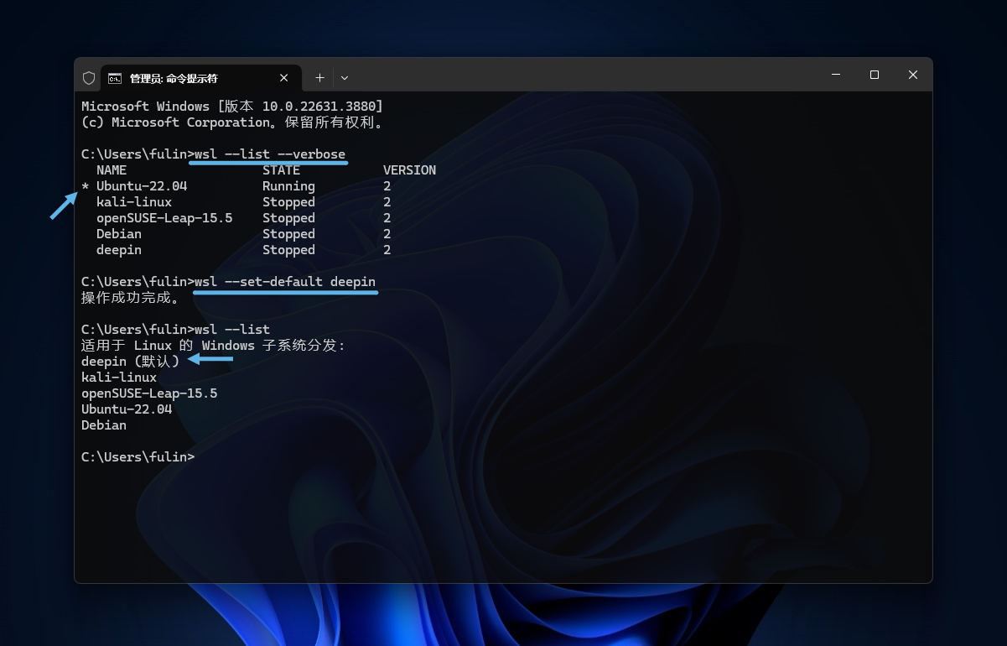Viewport: 1007px width, 646px height.
Task: Click 'Debian' in the second list output
Action: (104, 425)
